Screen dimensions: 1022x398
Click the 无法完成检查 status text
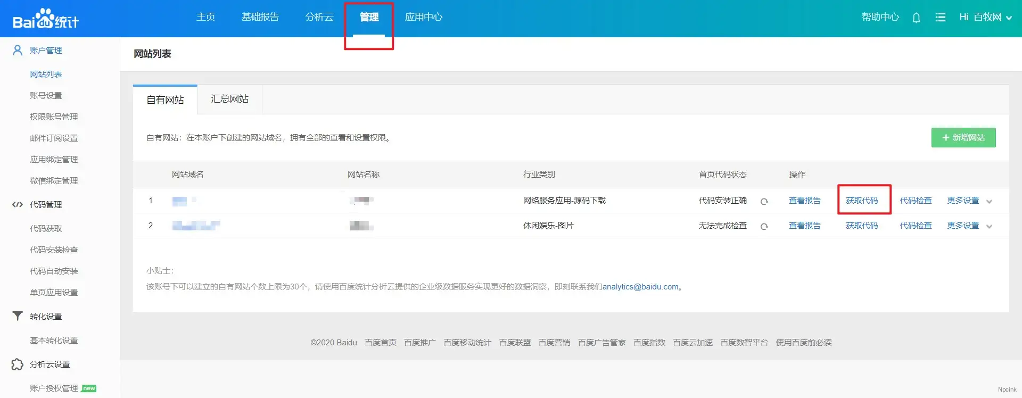coord(723,226)
